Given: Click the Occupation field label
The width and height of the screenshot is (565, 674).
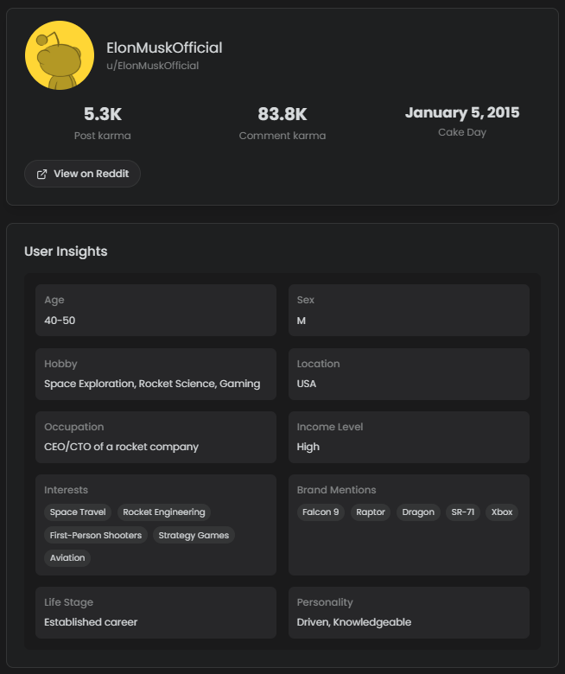Looking at the screenshot, I should [x=74, y=427].
